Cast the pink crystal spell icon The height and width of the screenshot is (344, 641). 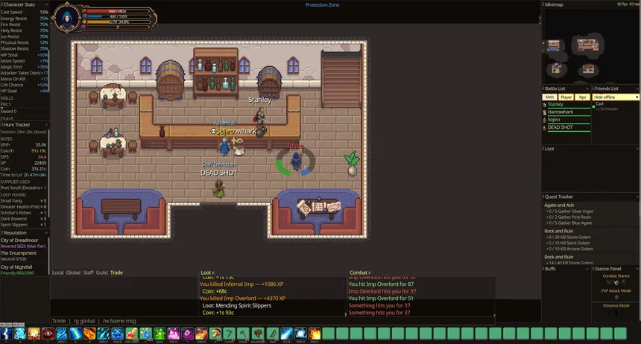[x=174, y=334]
